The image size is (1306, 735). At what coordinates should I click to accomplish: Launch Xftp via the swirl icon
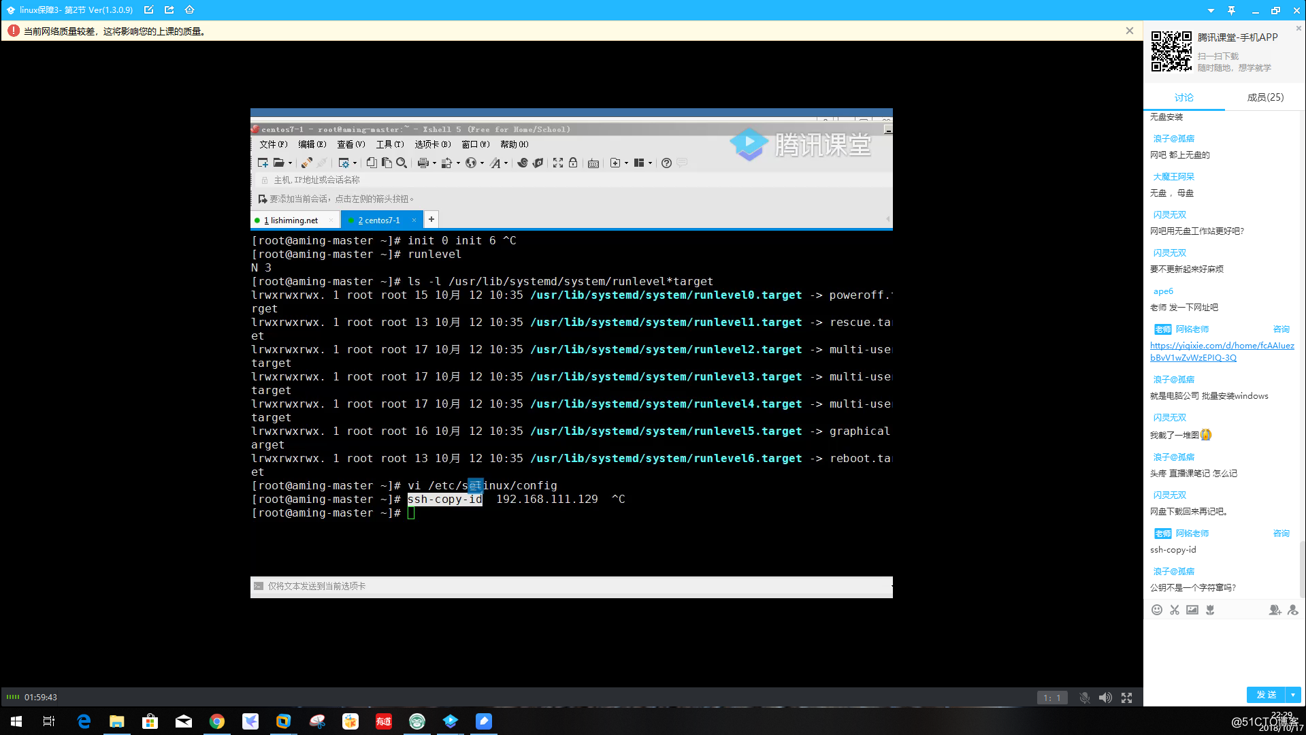tap(523, 163)
